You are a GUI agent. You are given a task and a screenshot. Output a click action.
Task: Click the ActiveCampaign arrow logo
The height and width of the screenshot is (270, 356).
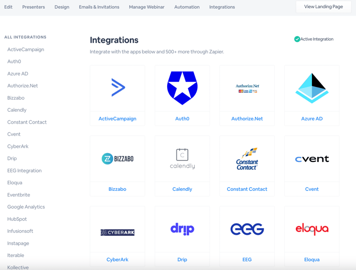tap(118, 87)
